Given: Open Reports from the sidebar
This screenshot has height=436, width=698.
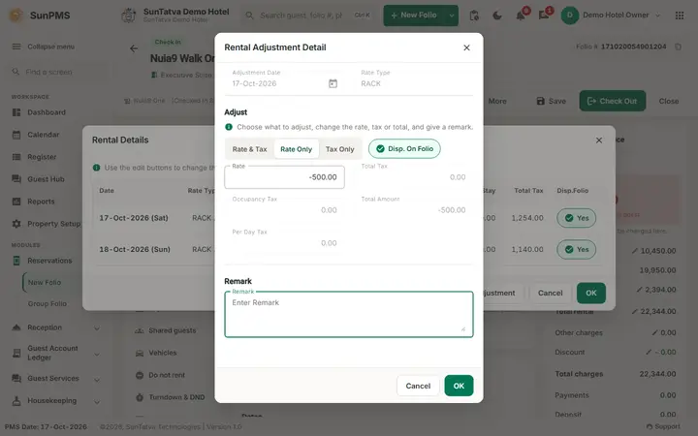Looking at the screenshot, I should pos(41,202).
